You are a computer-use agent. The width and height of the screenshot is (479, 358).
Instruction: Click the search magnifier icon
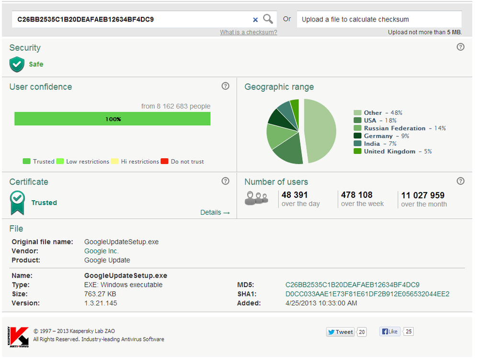click(268, 19)
